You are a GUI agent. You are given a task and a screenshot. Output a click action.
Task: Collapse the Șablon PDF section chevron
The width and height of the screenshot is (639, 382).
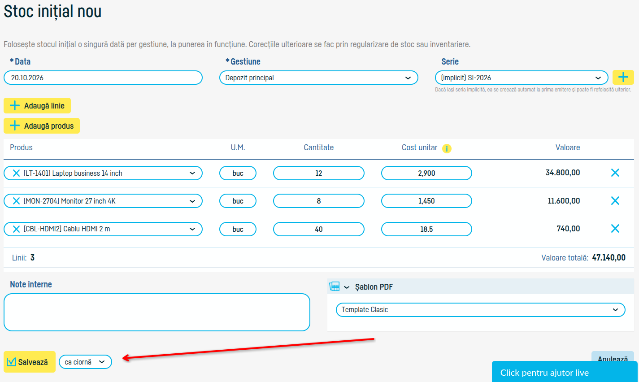[x=347, y=287]
